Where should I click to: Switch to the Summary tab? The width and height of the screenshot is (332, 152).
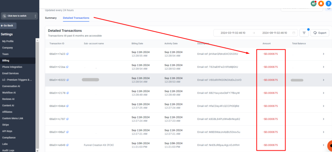pyautogui.click(x=51, y=18)
